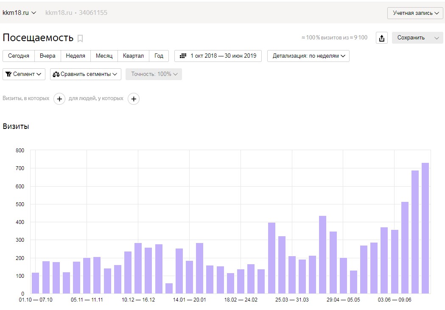Click the Визиты chart heading
Image resolution: width=445 pixels, height=310 pixels.
tap(16, 126)
